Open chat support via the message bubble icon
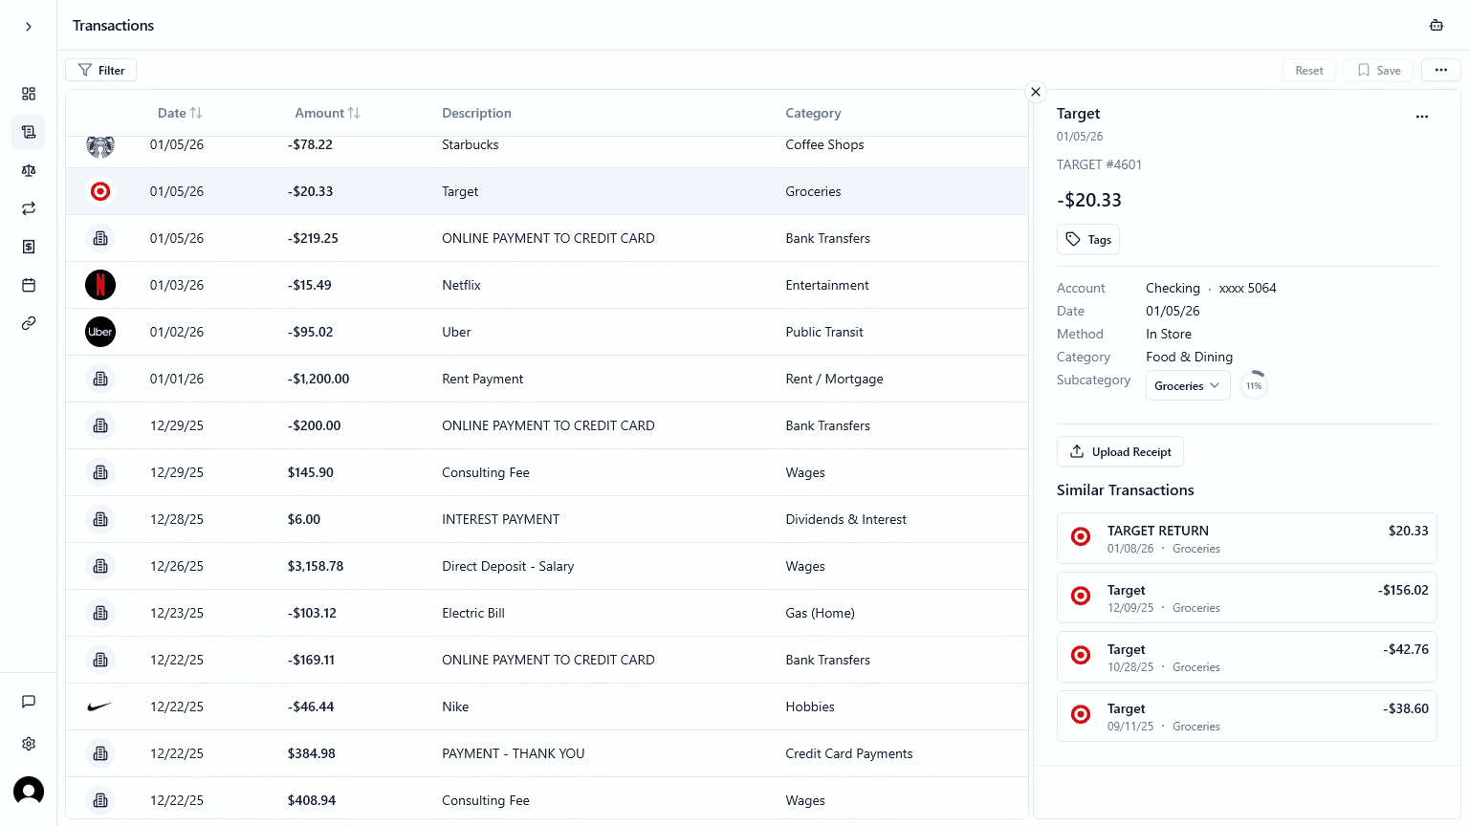This screenshot has height=826, width=1469. pyautogui.click(x=29, y=702)
